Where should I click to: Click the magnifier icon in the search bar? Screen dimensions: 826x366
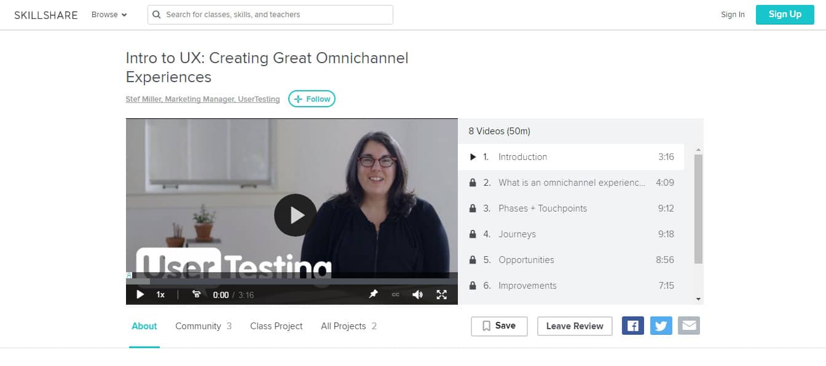(157, 15)
